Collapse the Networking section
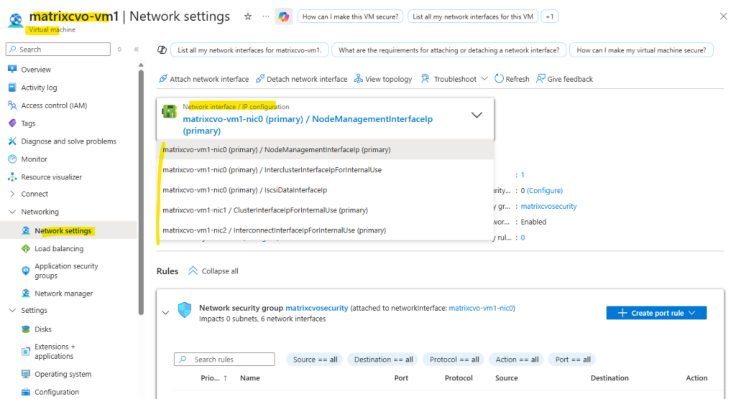This screenshot has height=399, width=736. (x=13, y=212)
